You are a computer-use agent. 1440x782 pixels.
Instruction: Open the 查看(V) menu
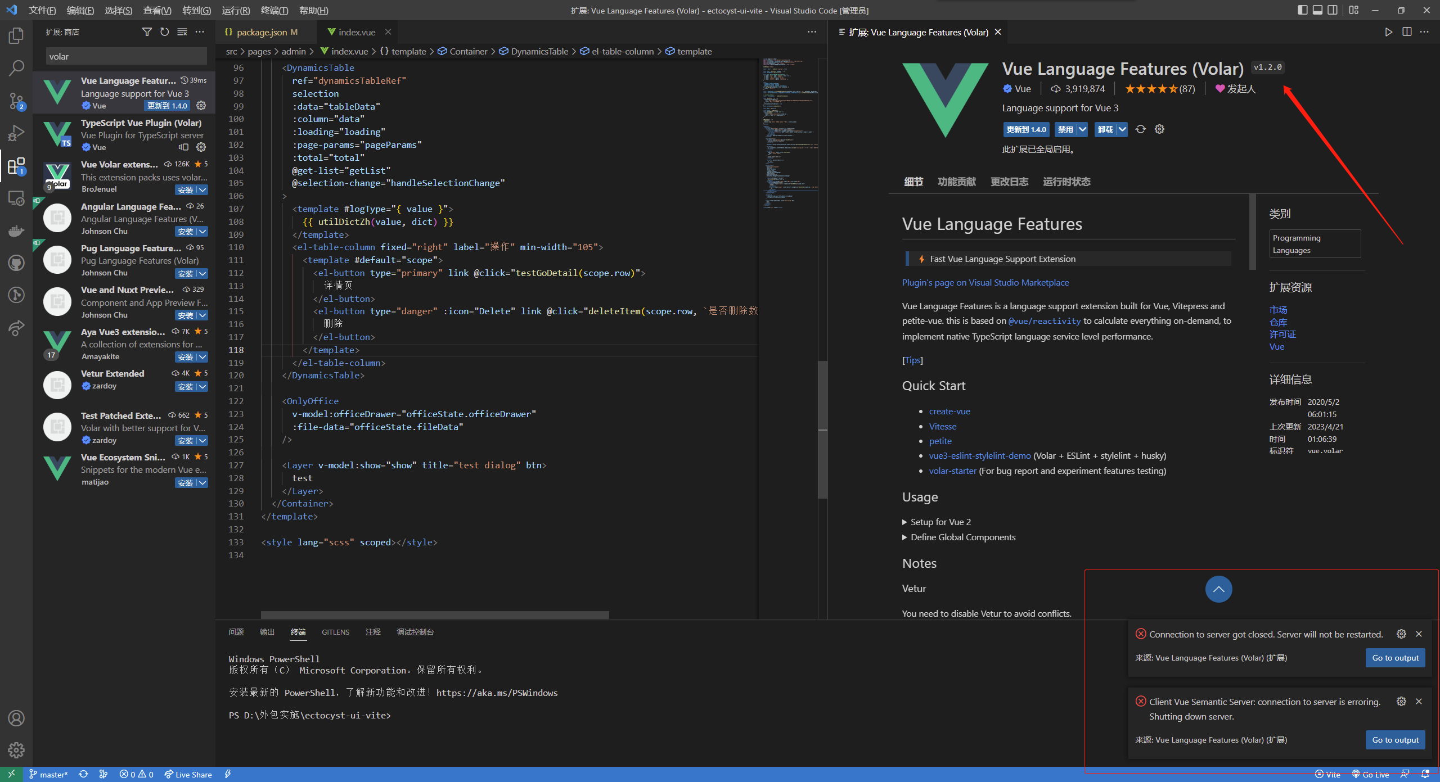(157, 10)
